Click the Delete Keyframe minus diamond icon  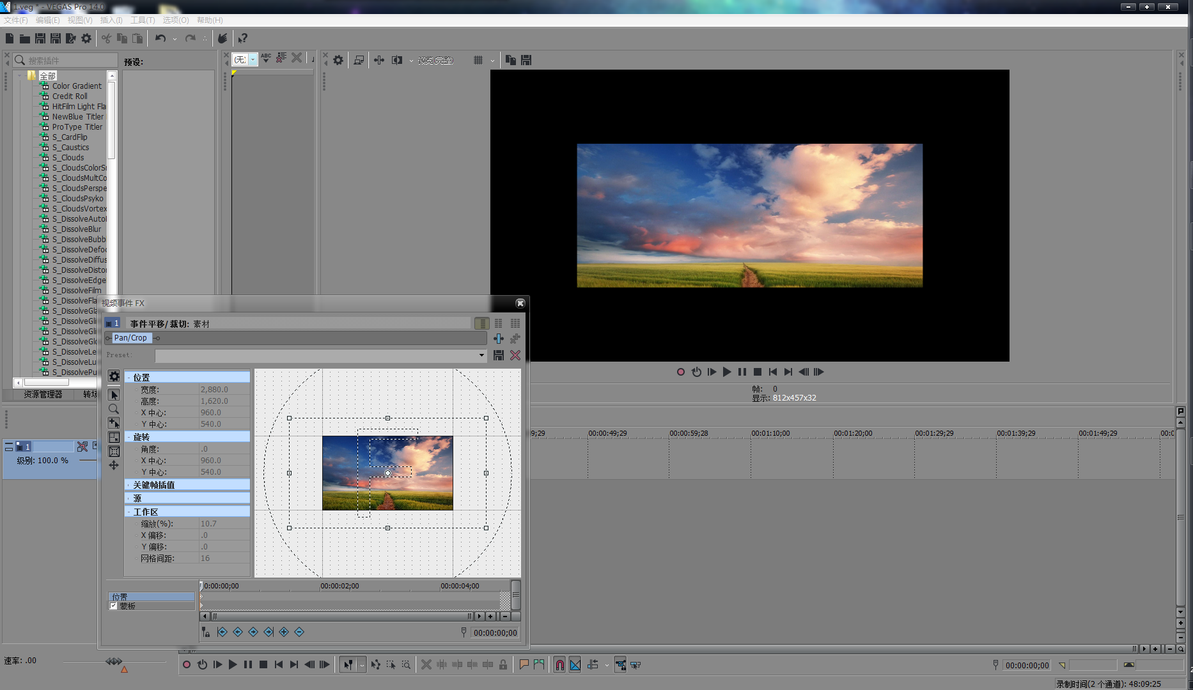click(299, 632)
